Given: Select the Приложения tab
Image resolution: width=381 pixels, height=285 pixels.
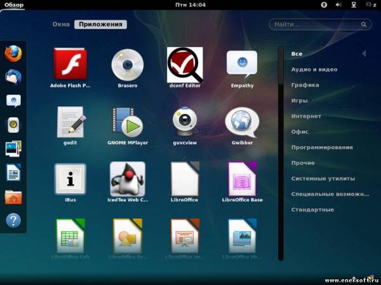Looking at the screenshot, I should pos(100,24).
